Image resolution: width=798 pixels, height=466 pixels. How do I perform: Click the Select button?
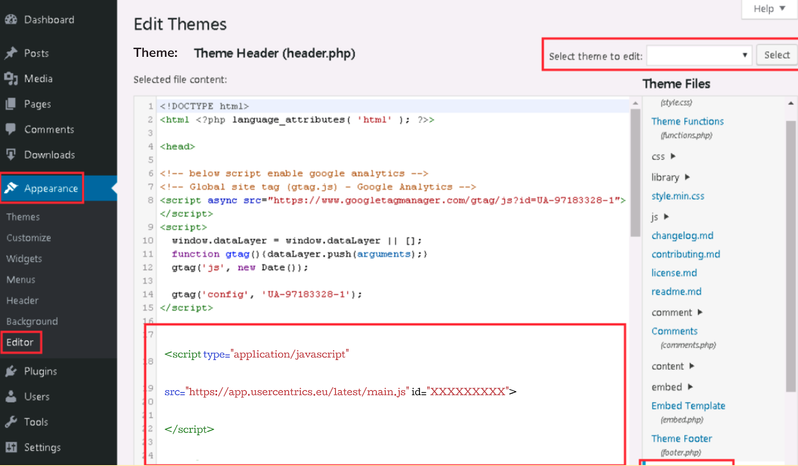coord(777,55)
